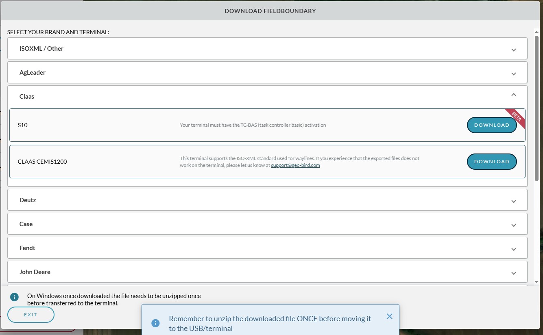Click the S10 terminal name

(23, 125)
